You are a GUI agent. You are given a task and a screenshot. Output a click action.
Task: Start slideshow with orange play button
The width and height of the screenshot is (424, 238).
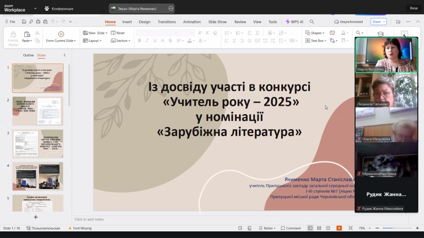[339, 228]
